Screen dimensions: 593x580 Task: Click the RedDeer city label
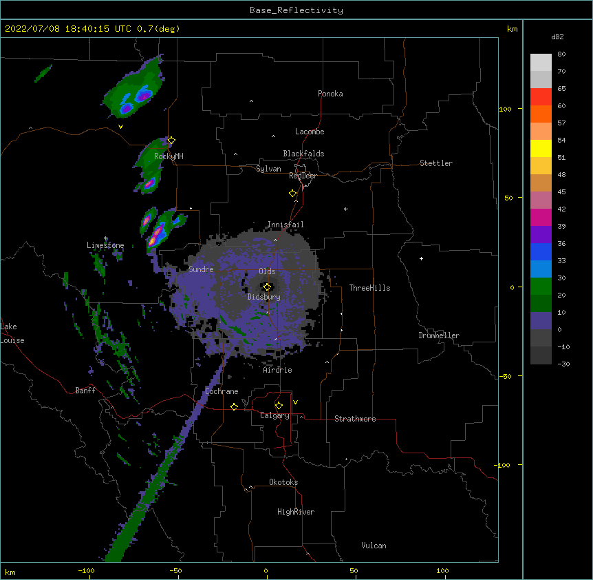[x=303, y=176]
